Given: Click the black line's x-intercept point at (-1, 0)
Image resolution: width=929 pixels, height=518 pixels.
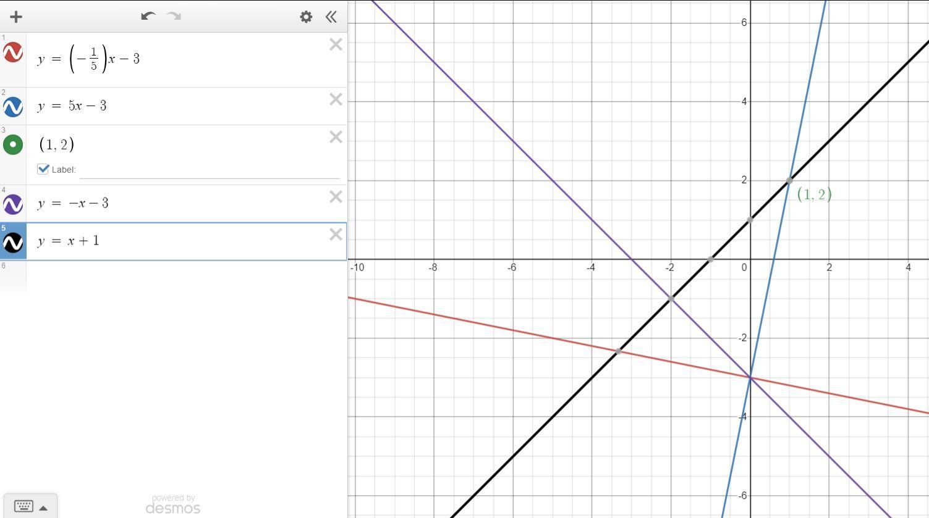Looking at the screenshot, I should (711, 259).
